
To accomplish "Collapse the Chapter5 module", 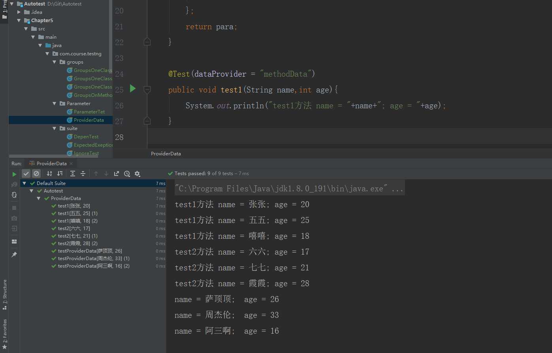I will (19, 21).
